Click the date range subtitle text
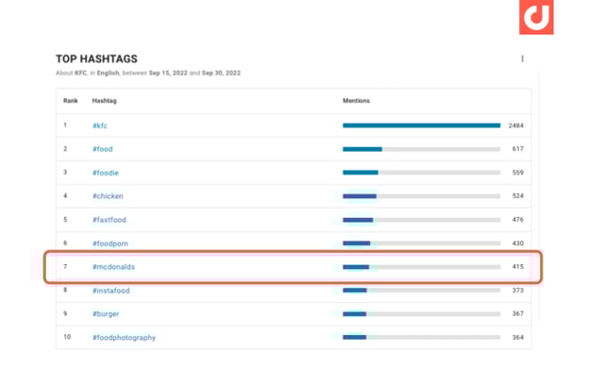This screenshot has width=589, height=368. [148, 73]
